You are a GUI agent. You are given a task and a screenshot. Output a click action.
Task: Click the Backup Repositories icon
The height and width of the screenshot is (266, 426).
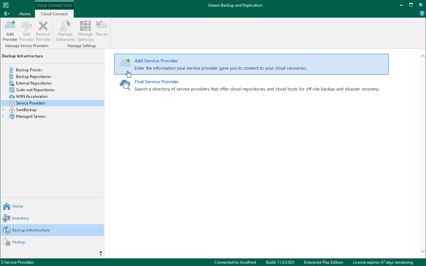tap(12, 77)
